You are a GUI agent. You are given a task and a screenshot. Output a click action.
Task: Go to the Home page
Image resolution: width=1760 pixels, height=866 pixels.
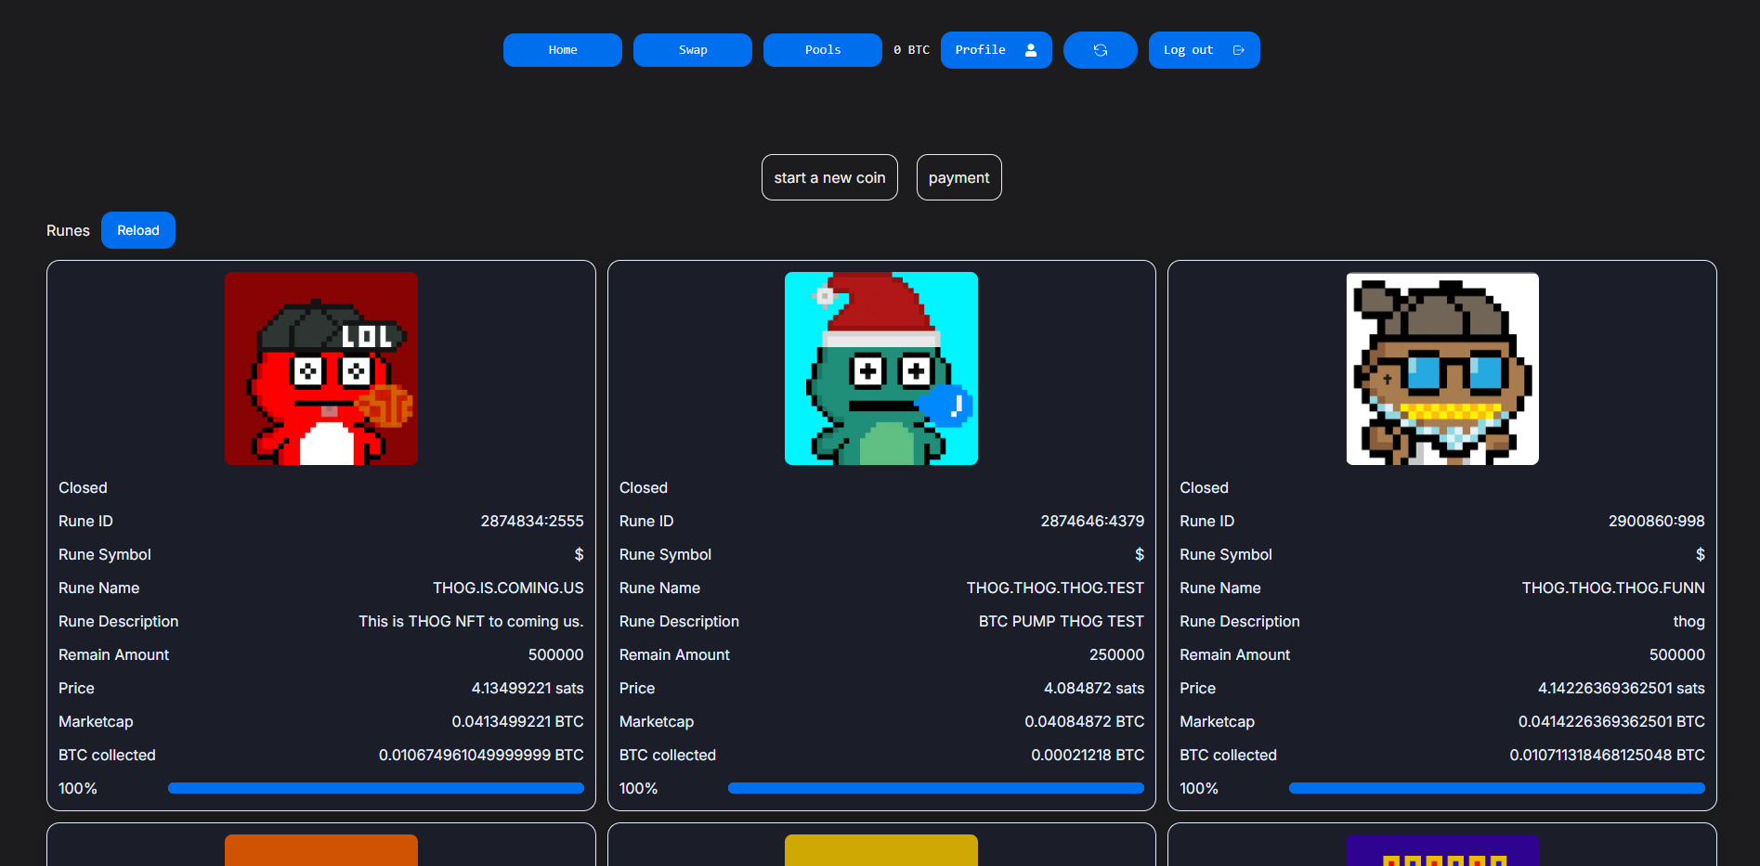[x=563, y=50]
